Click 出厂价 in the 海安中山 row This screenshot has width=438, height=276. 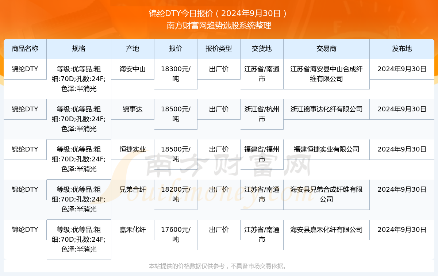(219, 69)
